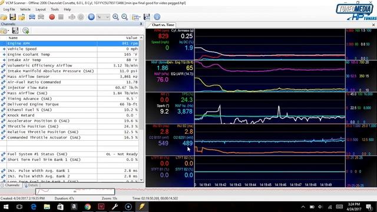Click the gray disconnect-vehicle icon
Image resolution: width=377 pixels, height=212 pixels.
pyautogui.click(x=41, y=17)
